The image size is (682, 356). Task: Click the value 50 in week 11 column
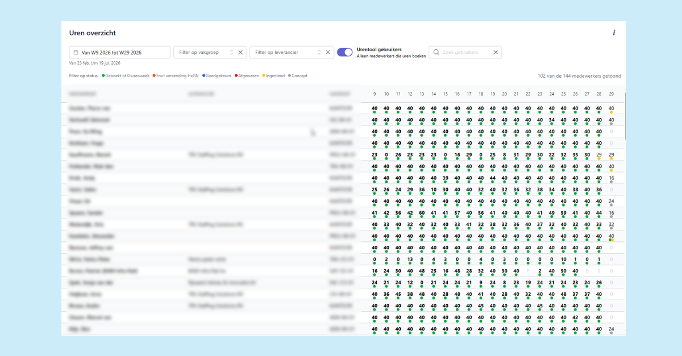[398, 271]
